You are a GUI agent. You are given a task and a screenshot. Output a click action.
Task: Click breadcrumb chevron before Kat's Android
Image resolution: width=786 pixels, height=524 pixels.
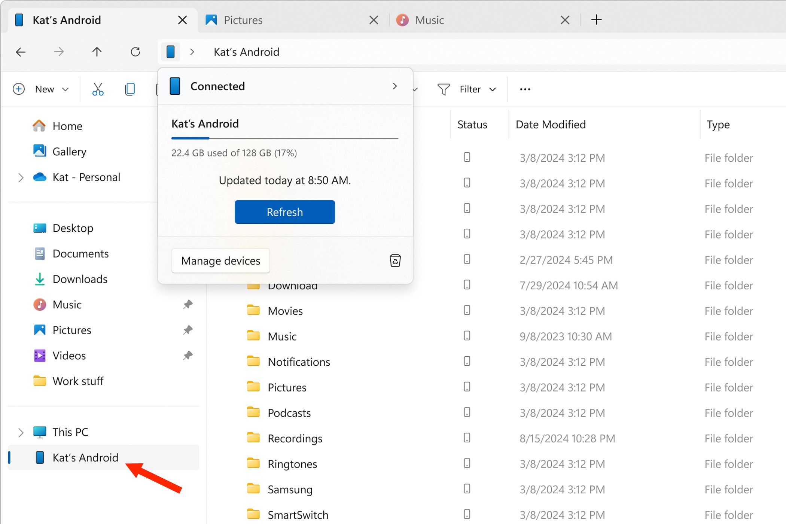tap(192, 52)
